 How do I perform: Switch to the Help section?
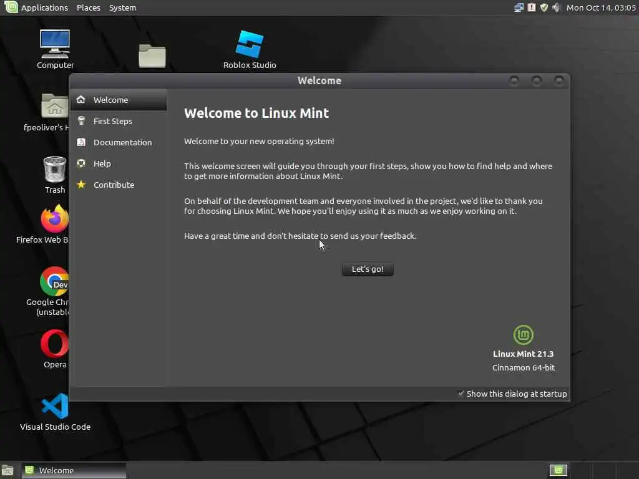coord(119,163)
